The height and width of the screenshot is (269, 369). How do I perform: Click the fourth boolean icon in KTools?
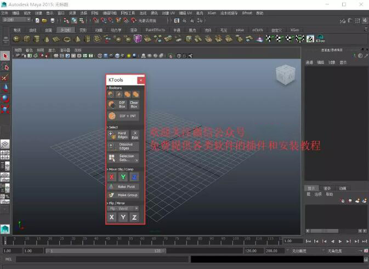(x=136, y=95)
